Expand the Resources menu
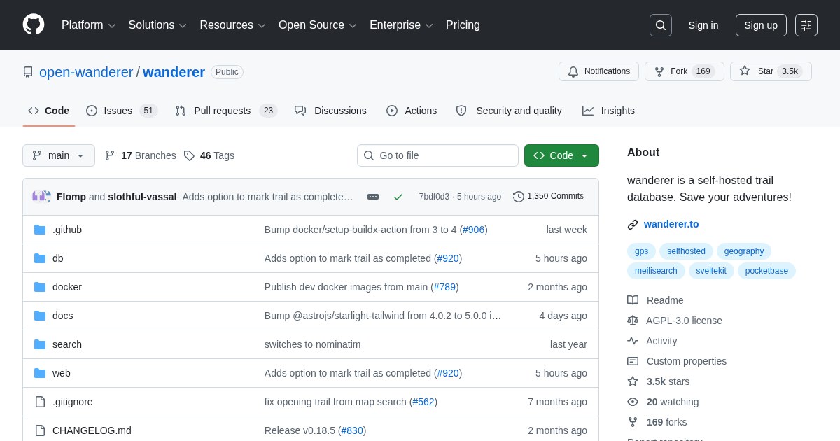Screen dimensions: 840x441 click(x=232, y=25)
